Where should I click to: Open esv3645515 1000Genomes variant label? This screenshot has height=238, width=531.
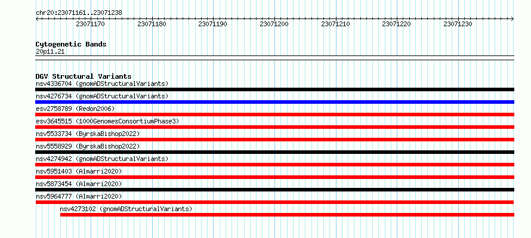[107, 121]
